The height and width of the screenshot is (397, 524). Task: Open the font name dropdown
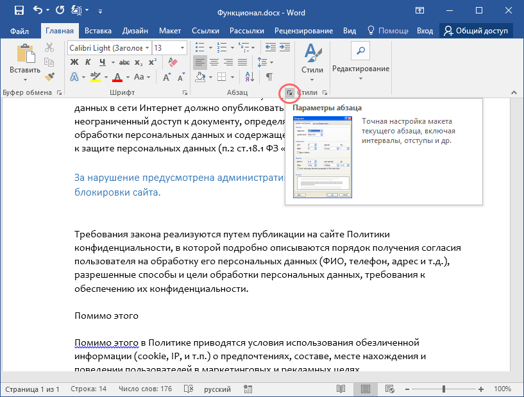tap(148, 48)
